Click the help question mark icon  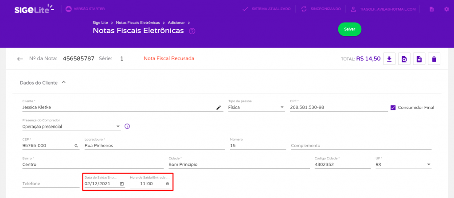coord(192,31)
